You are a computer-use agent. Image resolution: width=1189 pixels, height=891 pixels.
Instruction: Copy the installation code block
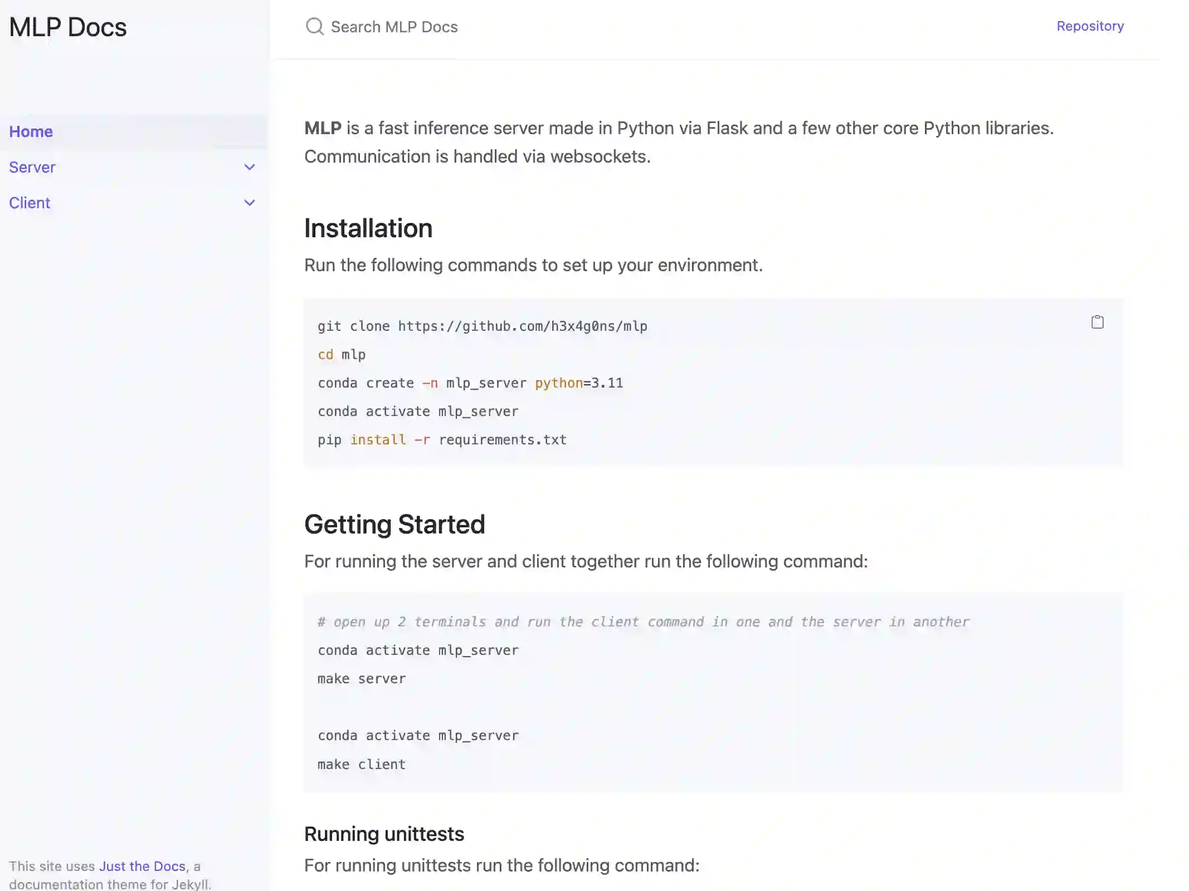coord(1097,322)
